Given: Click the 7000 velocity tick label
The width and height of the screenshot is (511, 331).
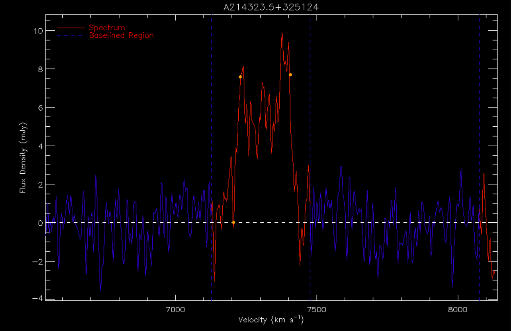Looking at the screenshot, I should (x=175, y=309).
